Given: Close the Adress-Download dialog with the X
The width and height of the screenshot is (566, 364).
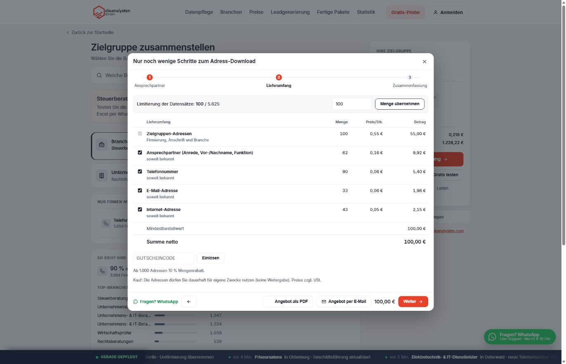Looking at the screenshot, I should tap(424, 61).
